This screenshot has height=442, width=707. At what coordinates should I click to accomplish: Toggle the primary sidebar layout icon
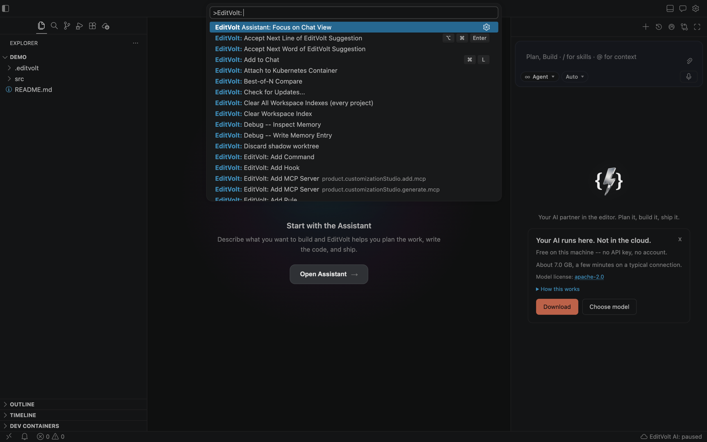[x=6, y=8]
